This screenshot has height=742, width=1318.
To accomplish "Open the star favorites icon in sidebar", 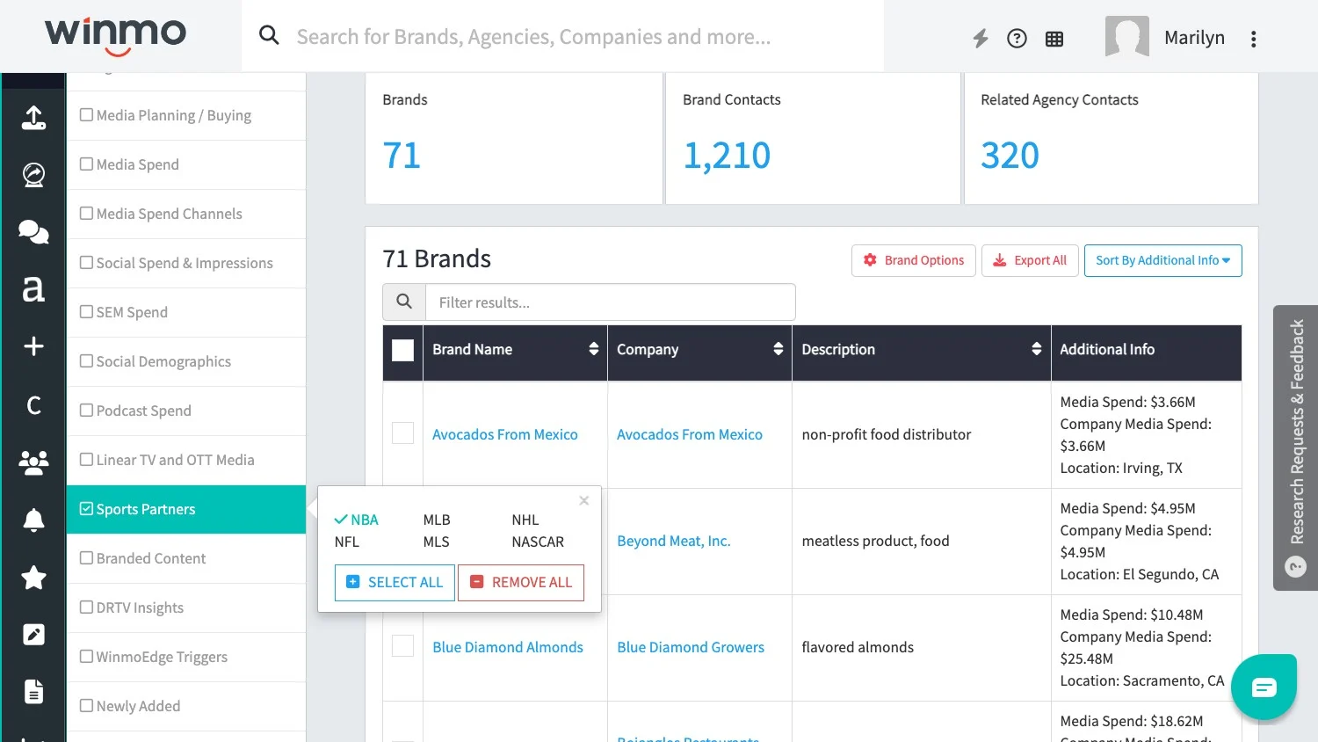I will coord(33,578).
